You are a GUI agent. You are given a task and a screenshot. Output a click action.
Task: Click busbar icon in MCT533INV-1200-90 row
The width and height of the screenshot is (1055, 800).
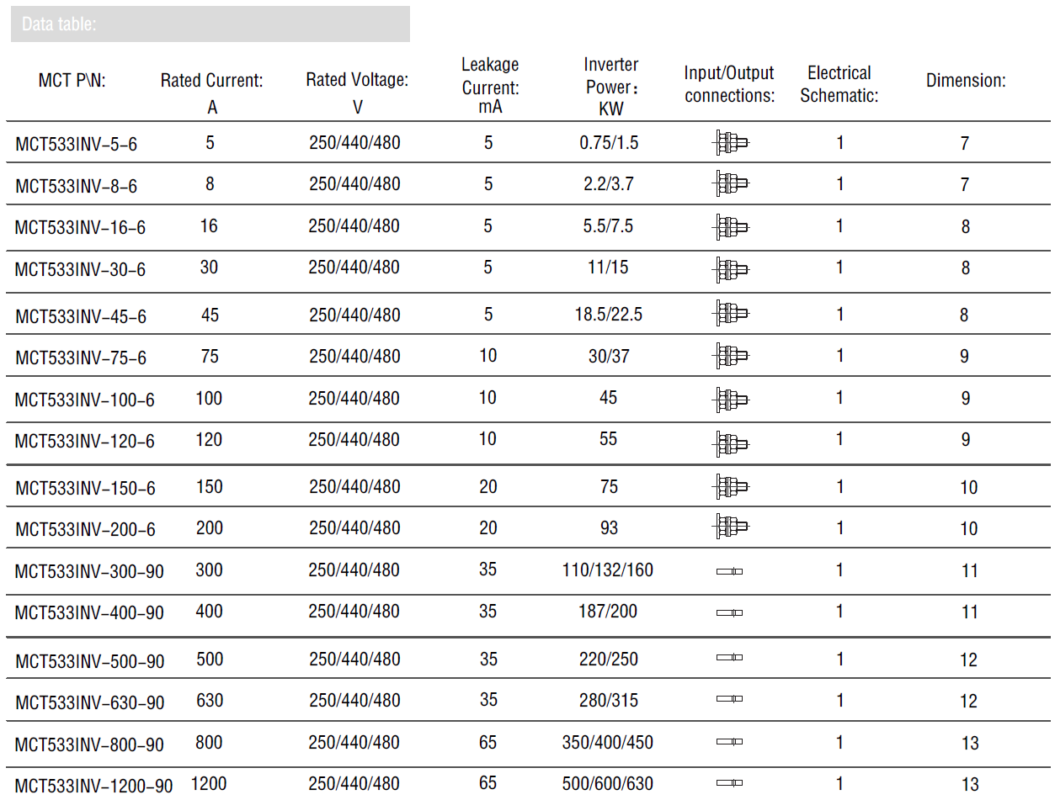[x=729, y=782]
